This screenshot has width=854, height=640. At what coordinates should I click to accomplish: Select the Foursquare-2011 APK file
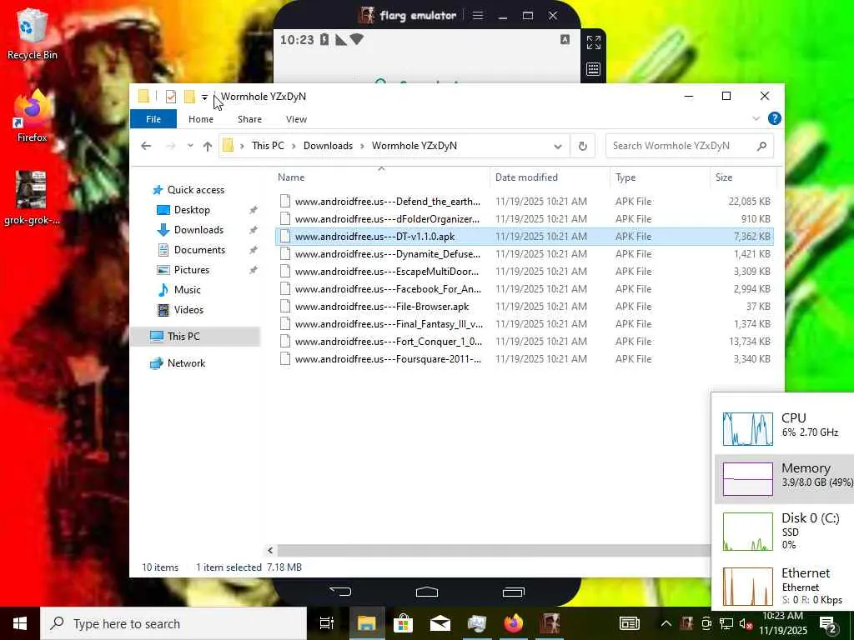pos(524,358)
